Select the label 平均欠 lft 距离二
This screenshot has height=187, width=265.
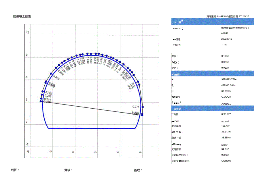tap(180, 161)
